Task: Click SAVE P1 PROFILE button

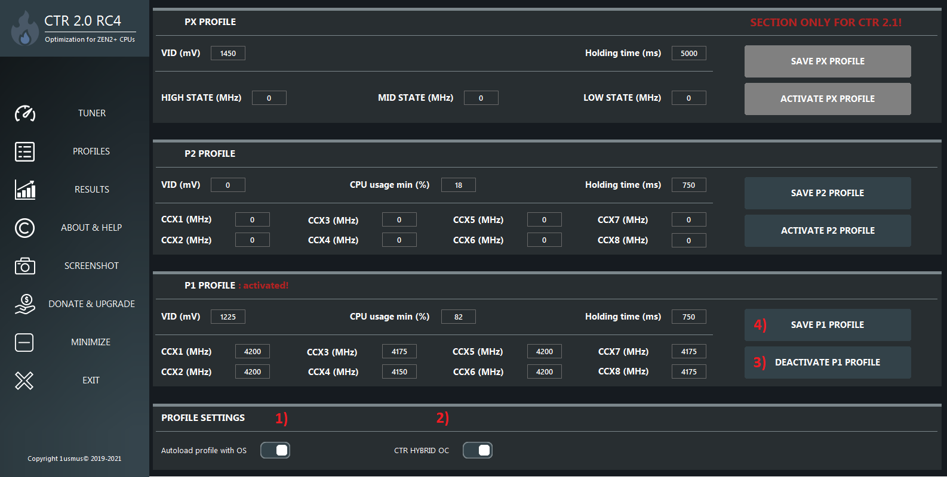Action: click(x=828, y=325)
